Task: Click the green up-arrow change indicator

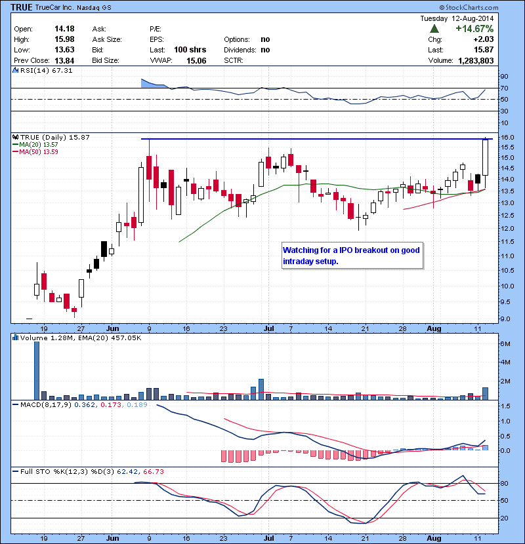Action: tap(434, 28)
